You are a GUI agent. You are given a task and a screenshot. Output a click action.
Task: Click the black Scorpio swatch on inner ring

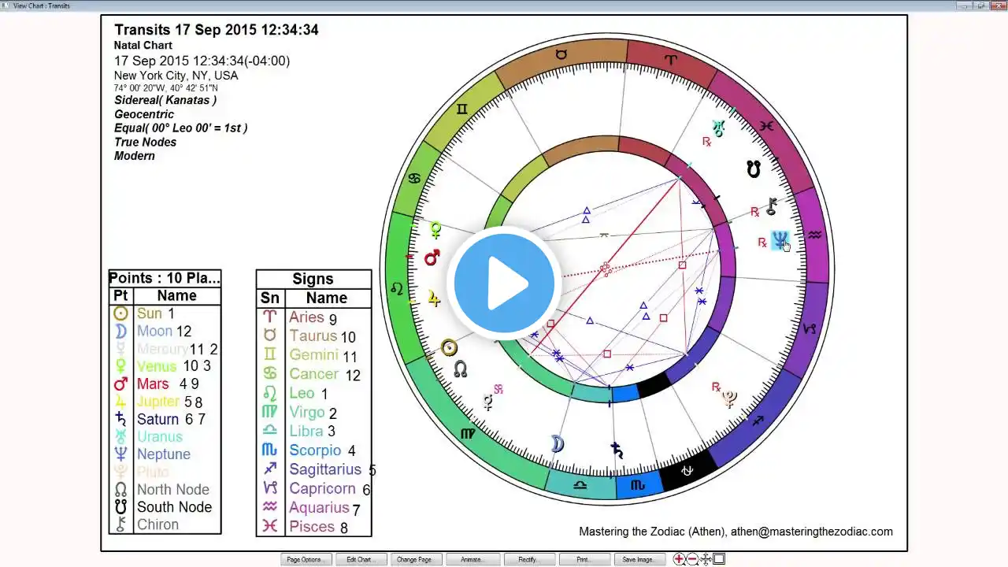coord(654,386)
